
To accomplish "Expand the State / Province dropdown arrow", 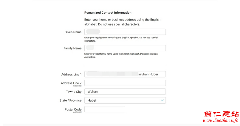I will click(x=162, y=100).
